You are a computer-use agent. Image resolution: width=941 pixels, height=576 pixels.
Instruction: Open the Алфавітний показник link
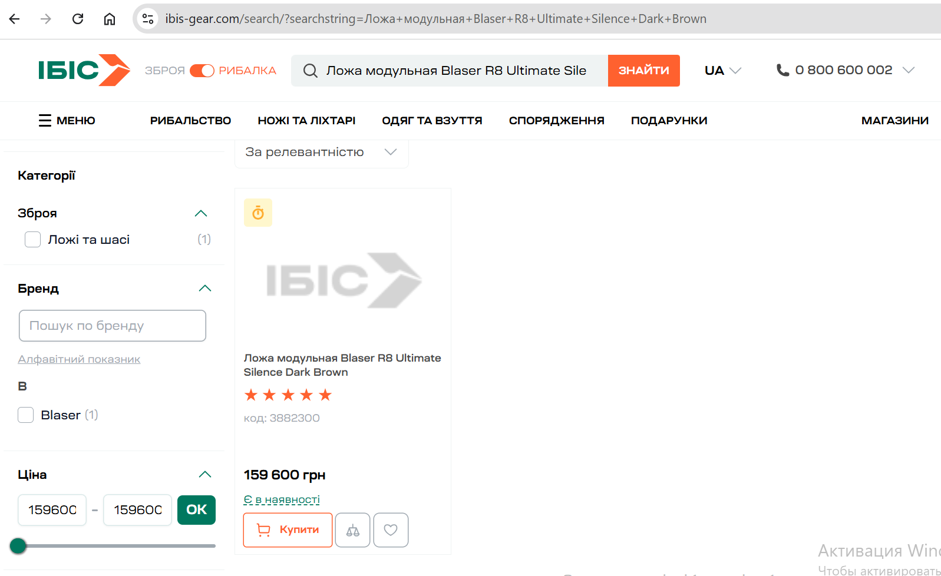coord(79,359)
